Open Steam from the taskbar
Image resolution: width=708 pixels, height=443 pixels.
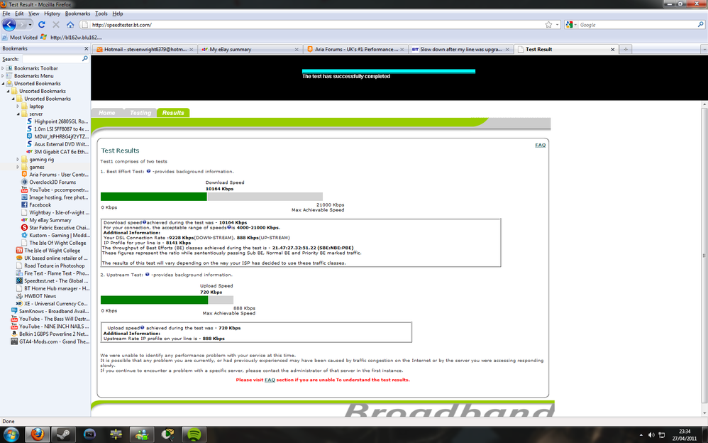(x=62, y=434)
